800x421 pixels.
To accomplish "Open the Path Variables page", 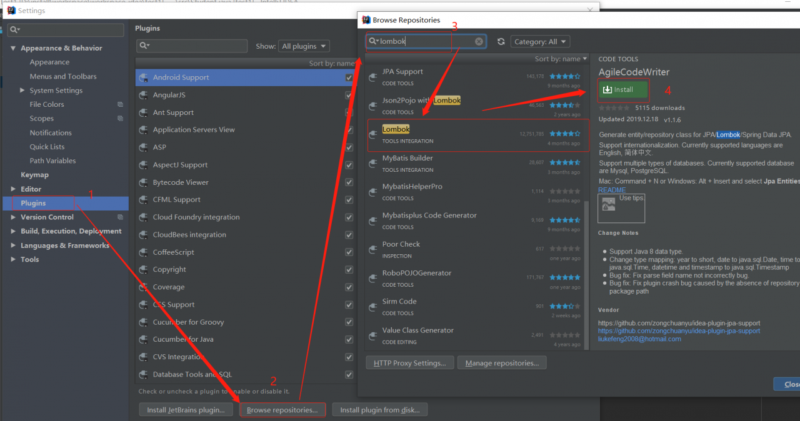I will (x=52, y=161).
